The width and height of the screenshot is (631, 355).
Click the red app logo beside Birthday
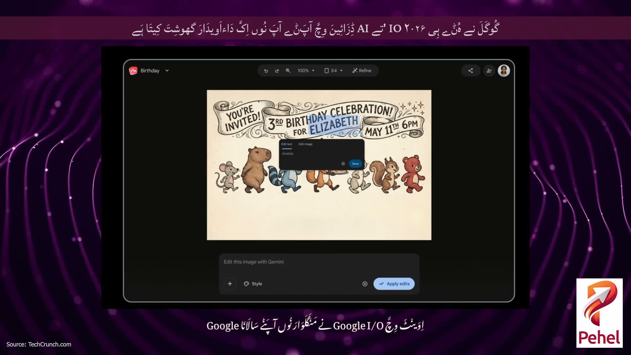click(x=133, y=71)
